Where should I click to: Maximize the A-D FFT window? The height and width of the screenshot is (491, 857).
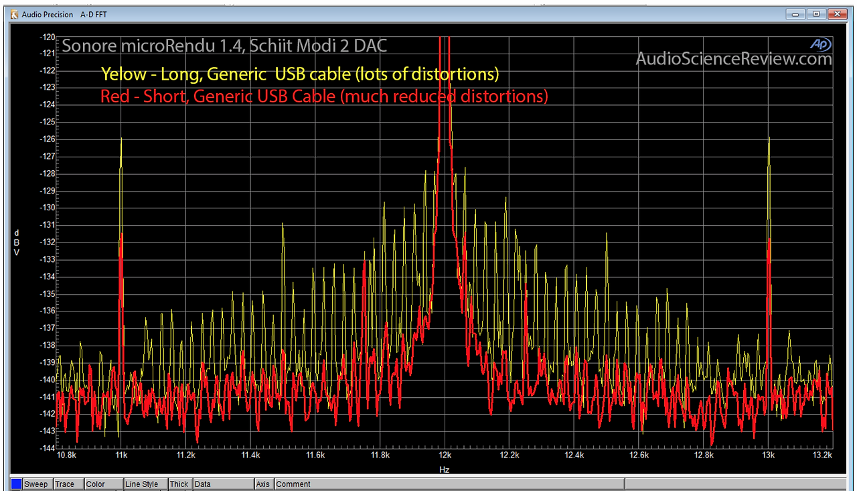tap(816, 14)
